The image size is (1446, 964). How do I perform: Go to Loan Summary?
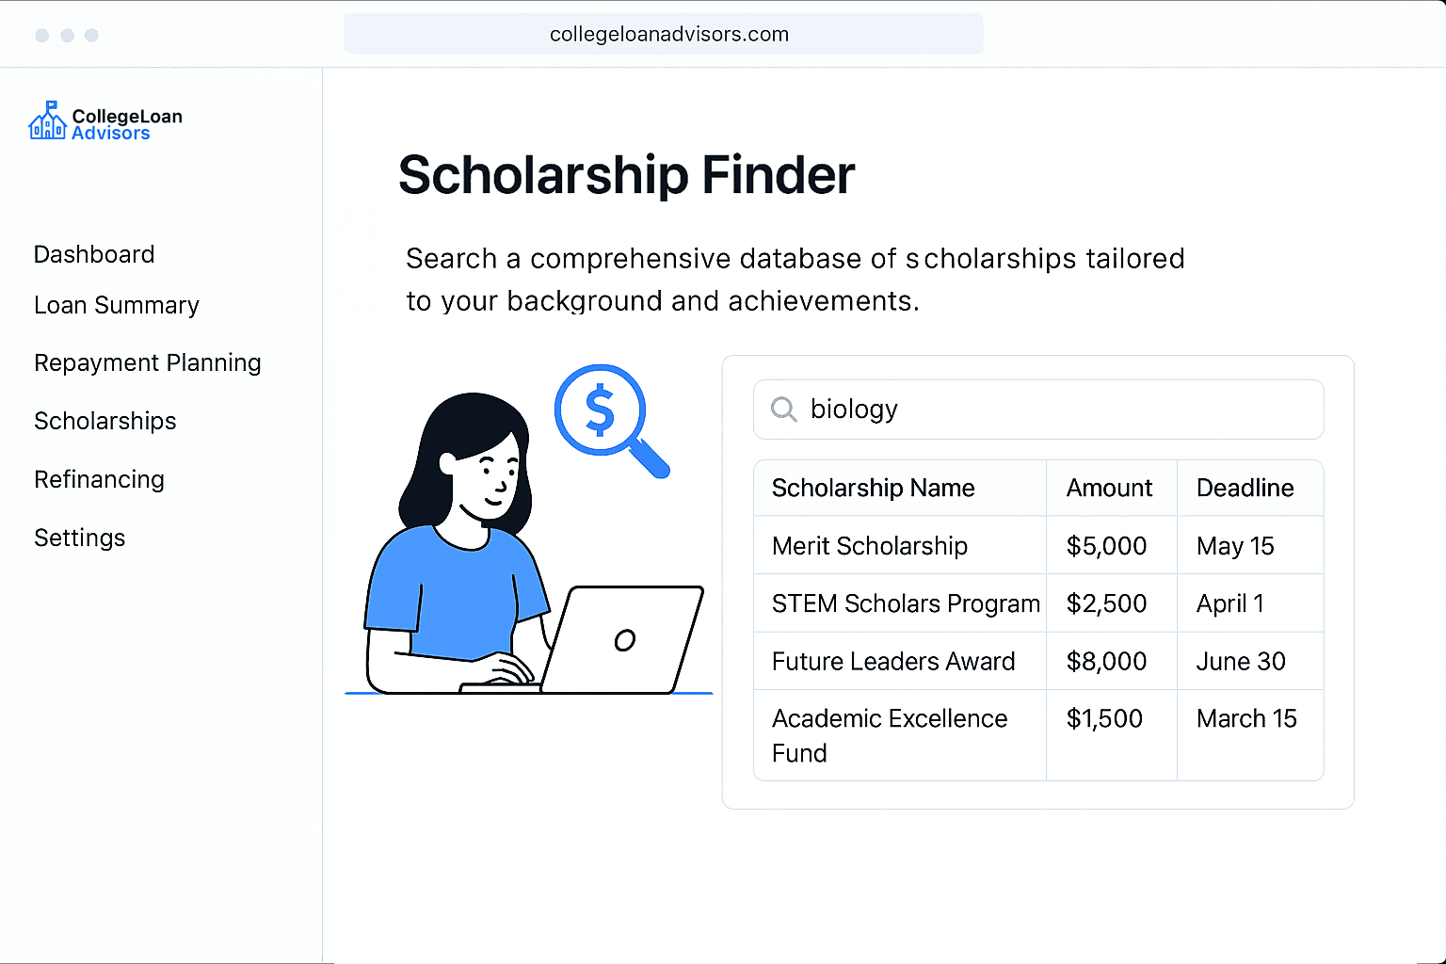[117, 305]
